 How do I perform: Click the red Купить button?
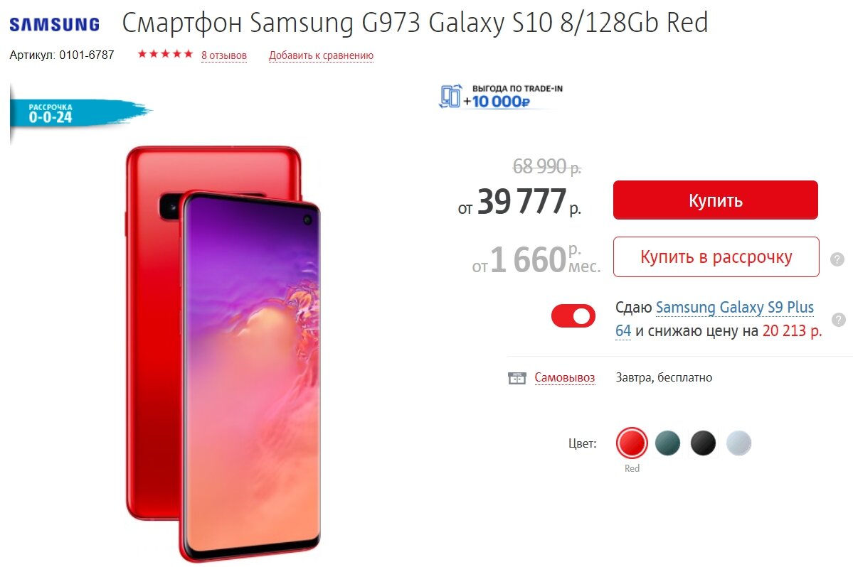click(x=716, y=200)
